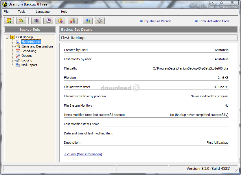Viewport: 241px width, 175px height.
Task: Collapse the First Backup tree node
Action: [x=7, y=37]
